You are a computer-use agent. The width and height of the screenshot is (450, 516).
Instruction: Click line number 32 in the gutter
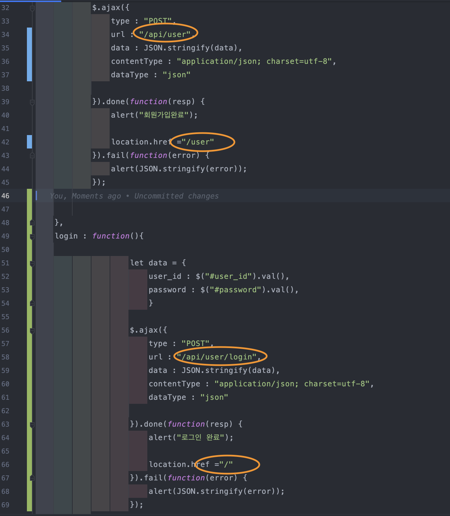coord(5,8)
